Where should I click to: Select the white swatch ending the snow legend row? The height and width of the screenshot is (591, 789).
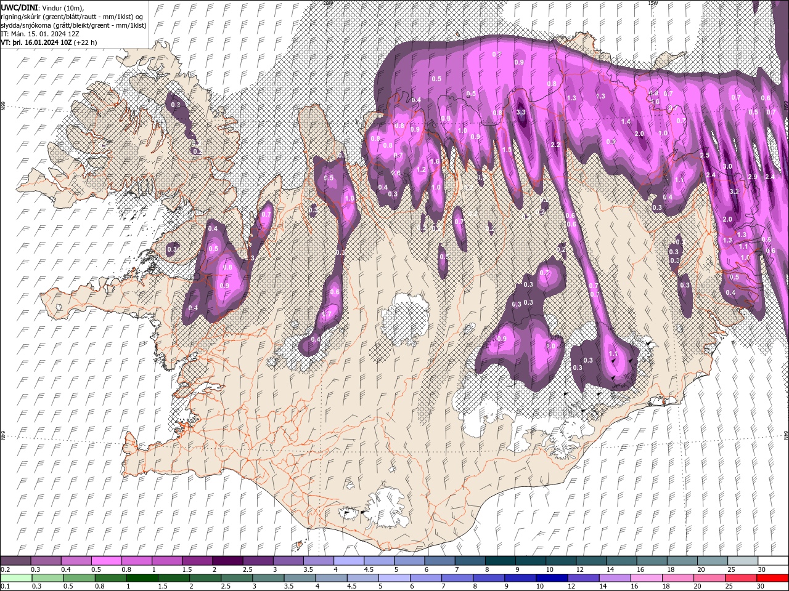point(772,561)
